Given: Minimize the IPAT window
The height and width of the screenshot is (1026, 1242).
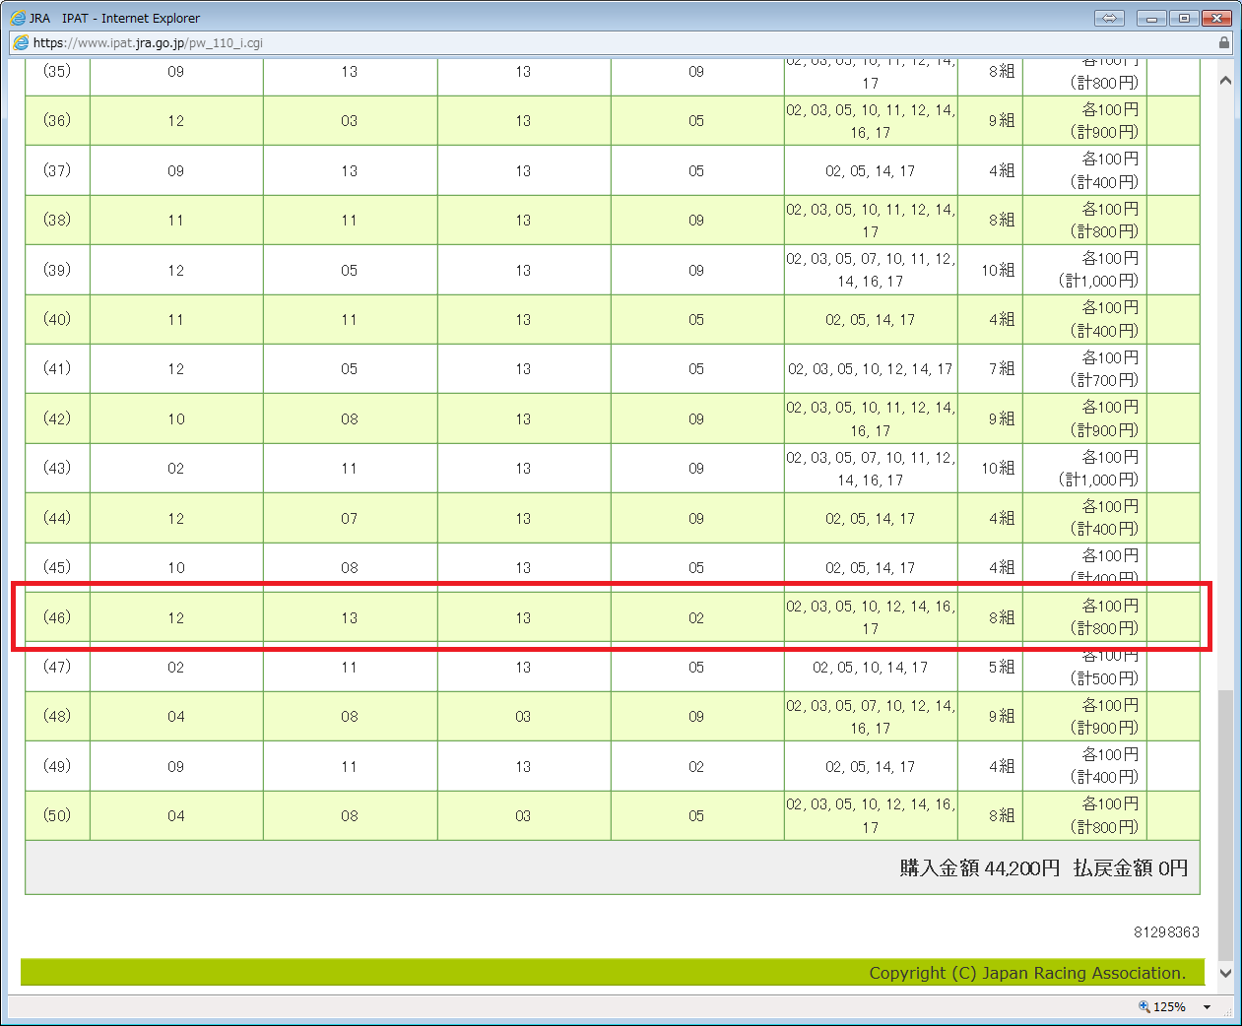Looking at the screenshot, I should (x=1151, y=18).
